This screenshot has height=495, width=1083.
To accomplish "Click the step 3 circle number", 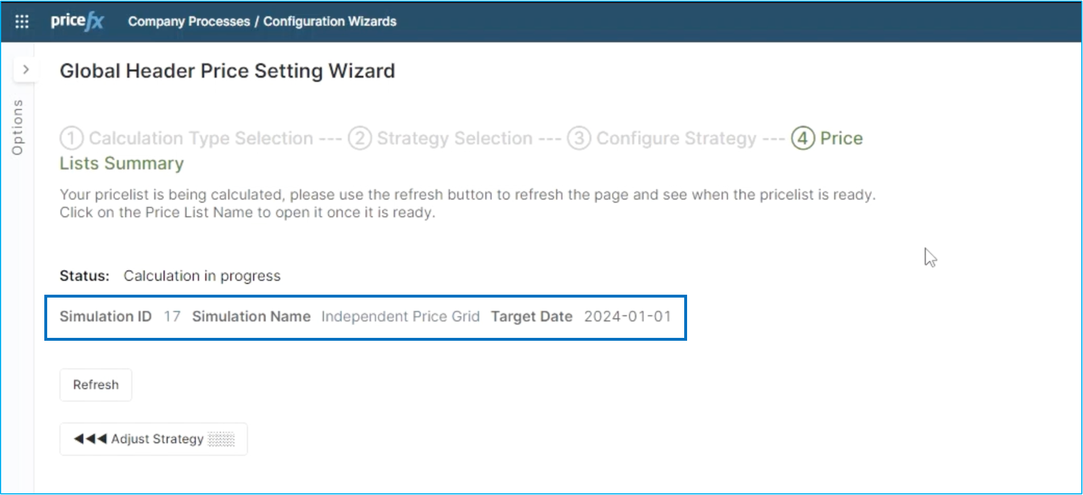I will point(579,138).
